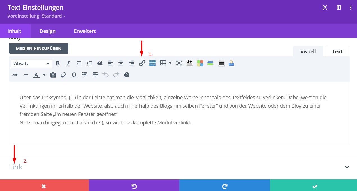Click the Text Einstellungen title
Viewport: 357px width, 191px height.
(35, 7)
